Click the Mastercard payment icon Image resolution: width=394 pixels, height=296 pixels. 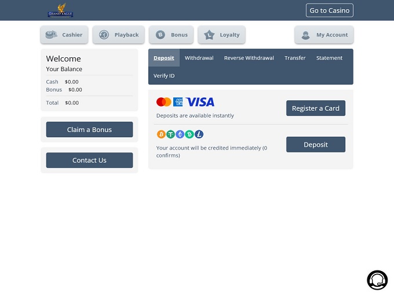pos(163,102)
